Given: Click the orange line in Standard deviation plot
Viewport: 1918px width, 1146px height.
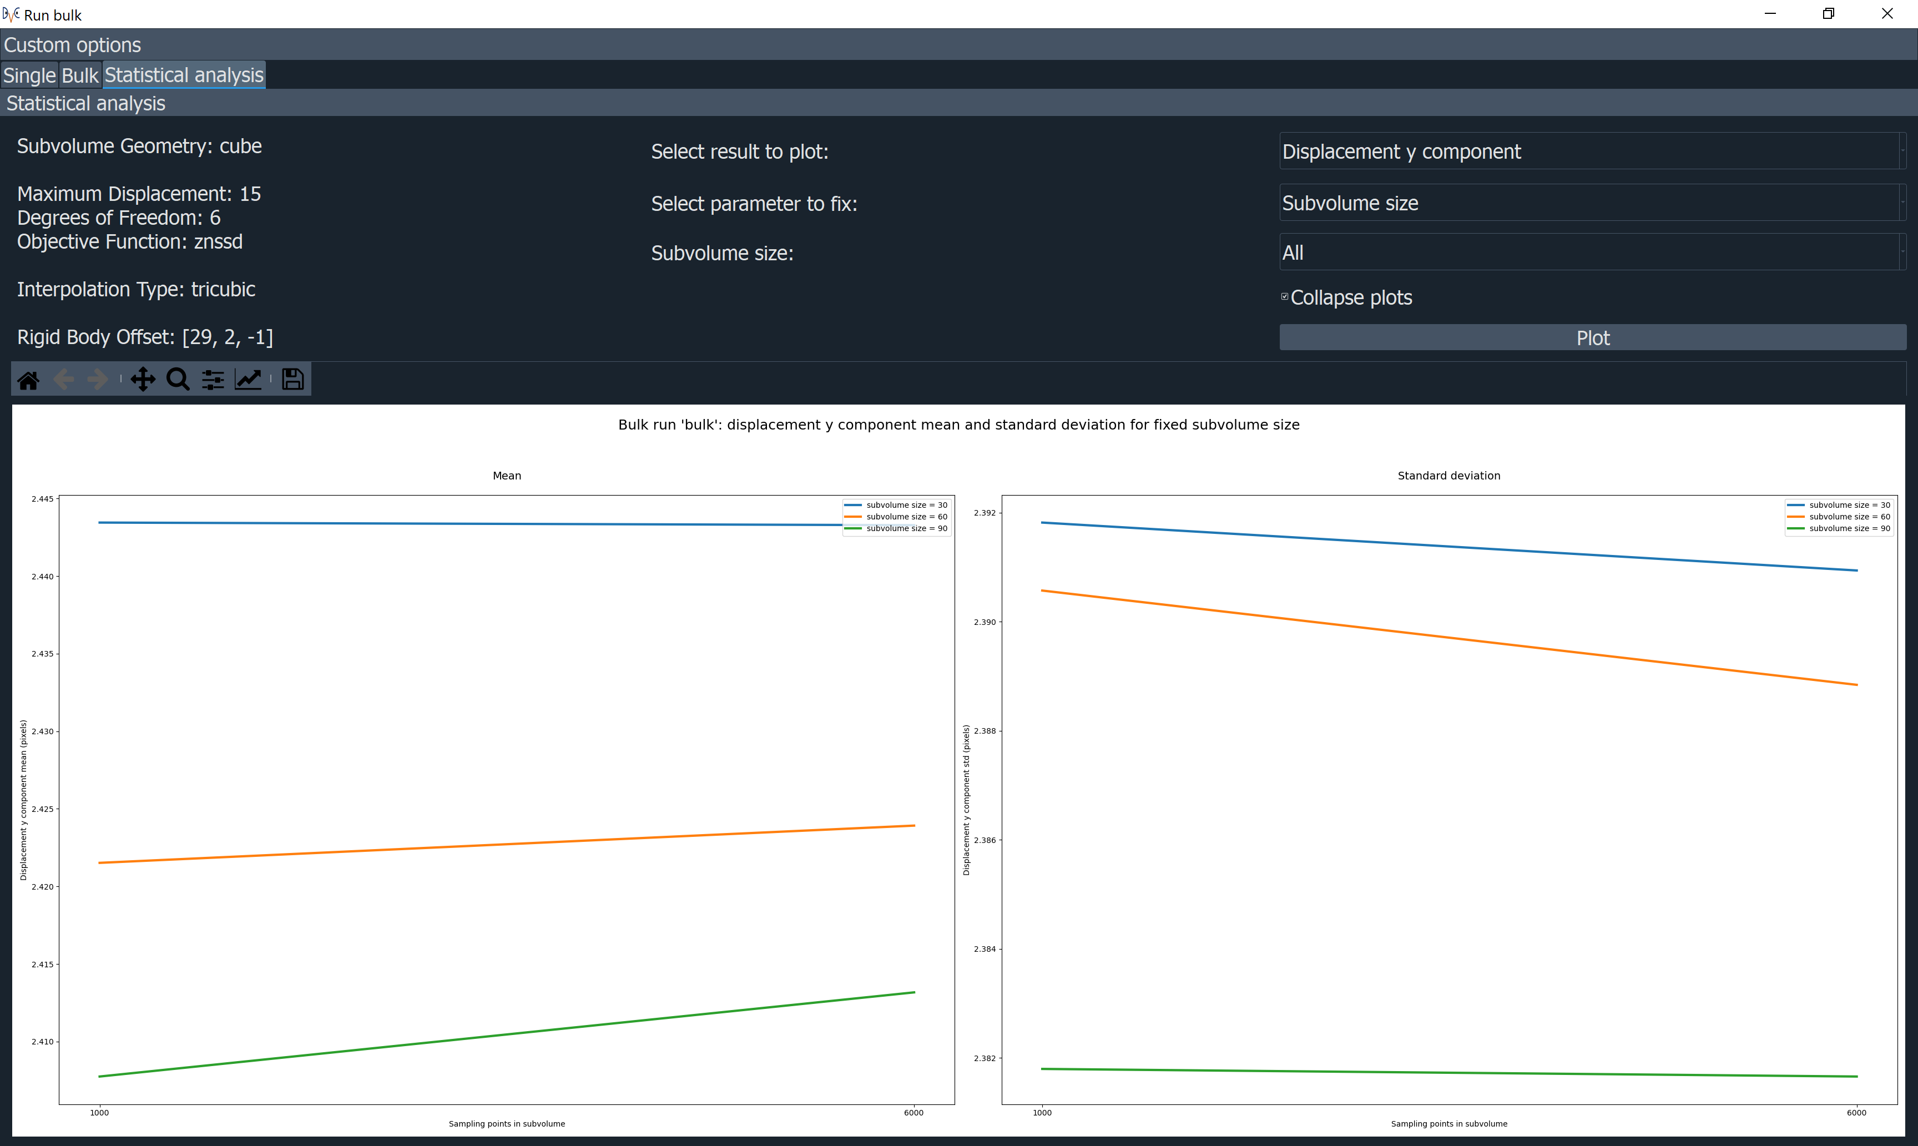Looking at the screenshot, I should [x=1449, y=638].
